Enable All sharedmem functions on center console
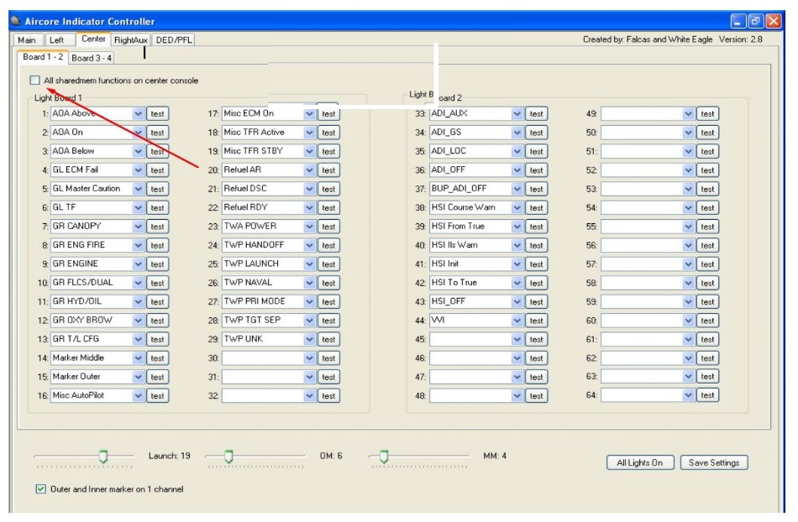Screen dimensions: 798x522 (34, 81)
